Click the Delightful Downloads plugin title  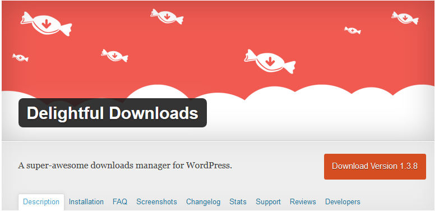coord(113,113)
